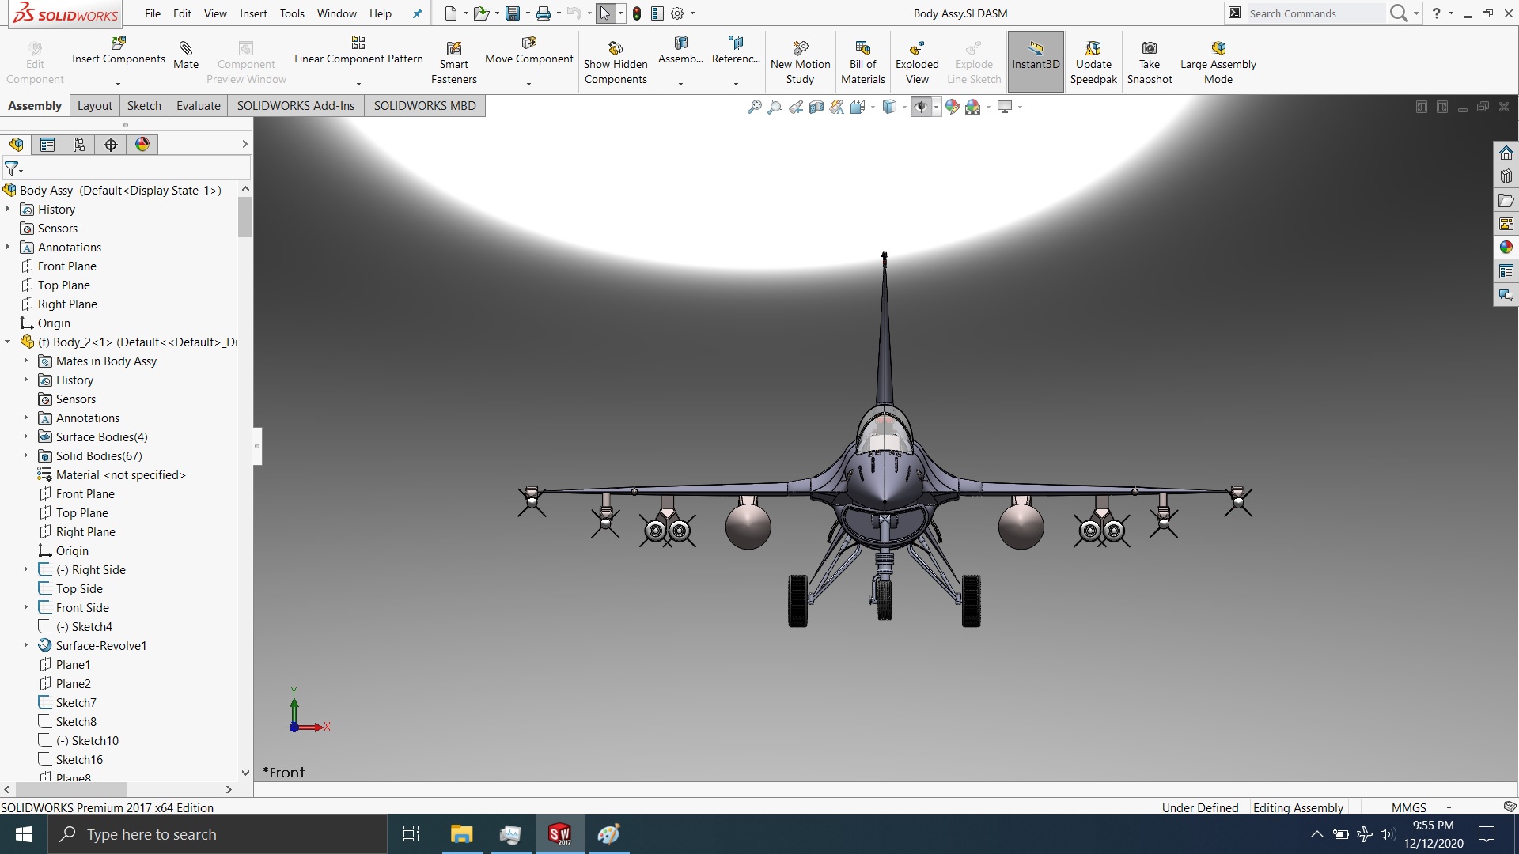Switch to the Evaluate tab

pos(198,106)
